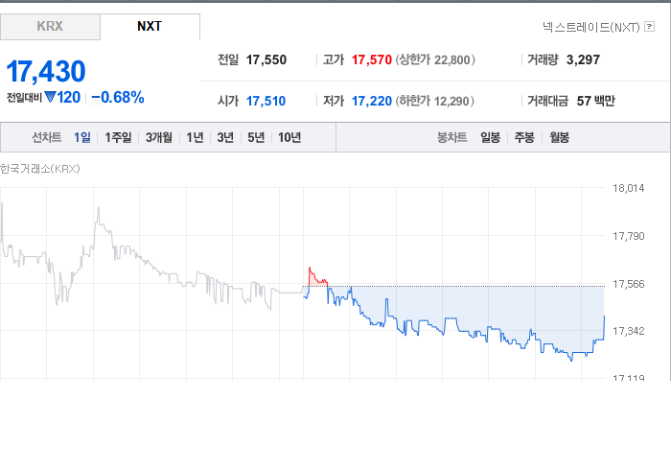Image resolution: width=671 pixels, height=470 pixels.
Task: Click the upper limit price 22,800
Action: pos(451,59)
